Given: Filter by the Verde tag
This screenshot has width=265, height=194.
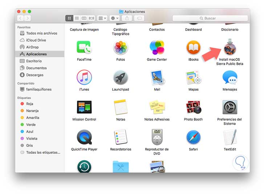Looking at the screenshot, I should (x=40, y=125).
